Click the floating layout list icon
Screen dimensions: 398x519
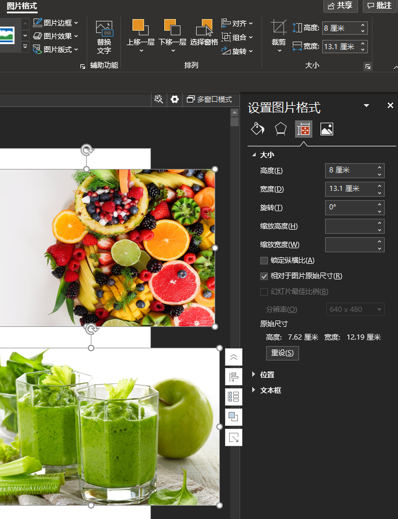(234, 397)
